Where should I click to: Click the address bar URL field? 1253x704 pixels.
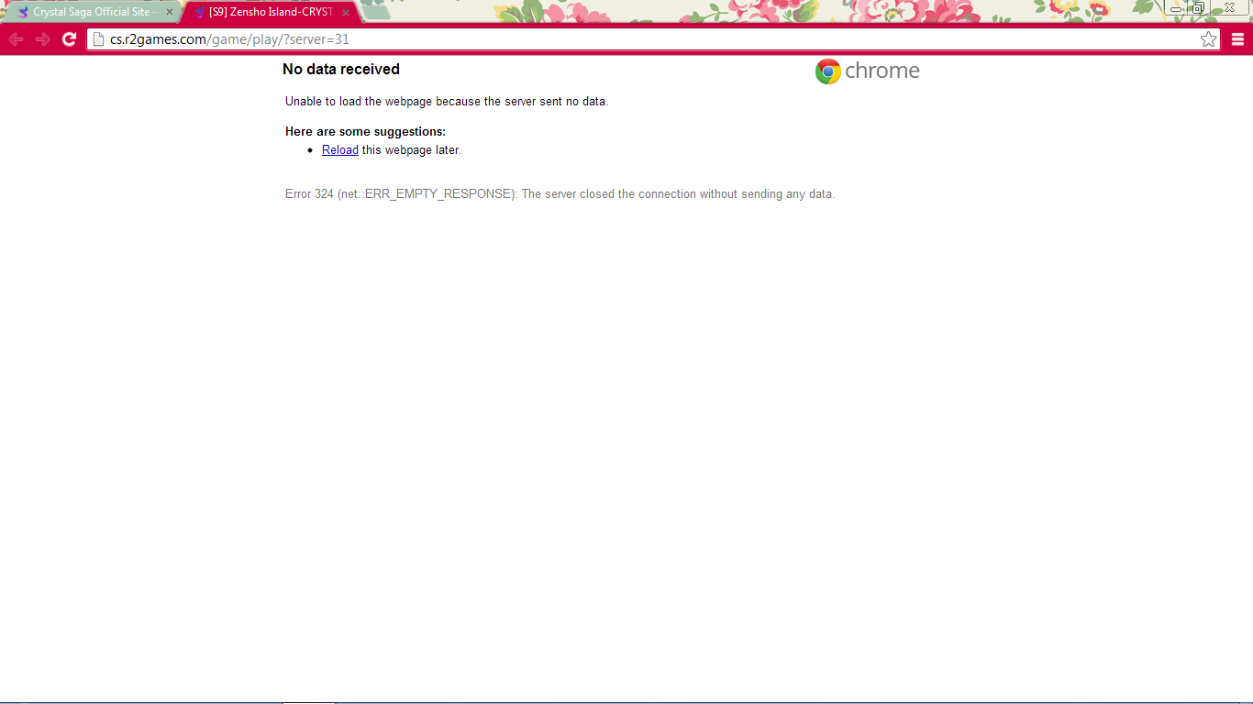coord(642,39)
